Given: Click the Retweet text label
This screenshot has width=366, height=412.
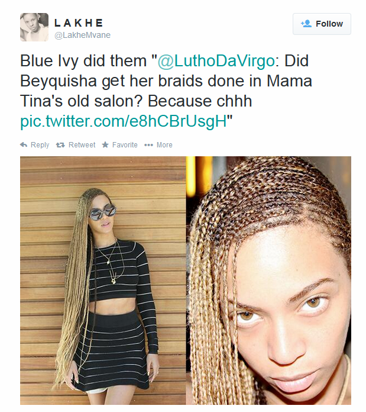Looking at the screenshot, I should tap(82, 145).
